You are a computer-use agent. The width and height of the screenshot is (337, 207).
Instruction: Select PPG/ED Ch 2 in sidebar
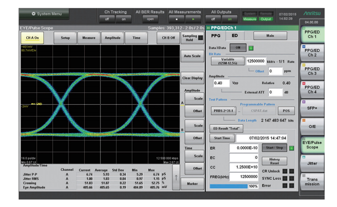click(312, 52)
